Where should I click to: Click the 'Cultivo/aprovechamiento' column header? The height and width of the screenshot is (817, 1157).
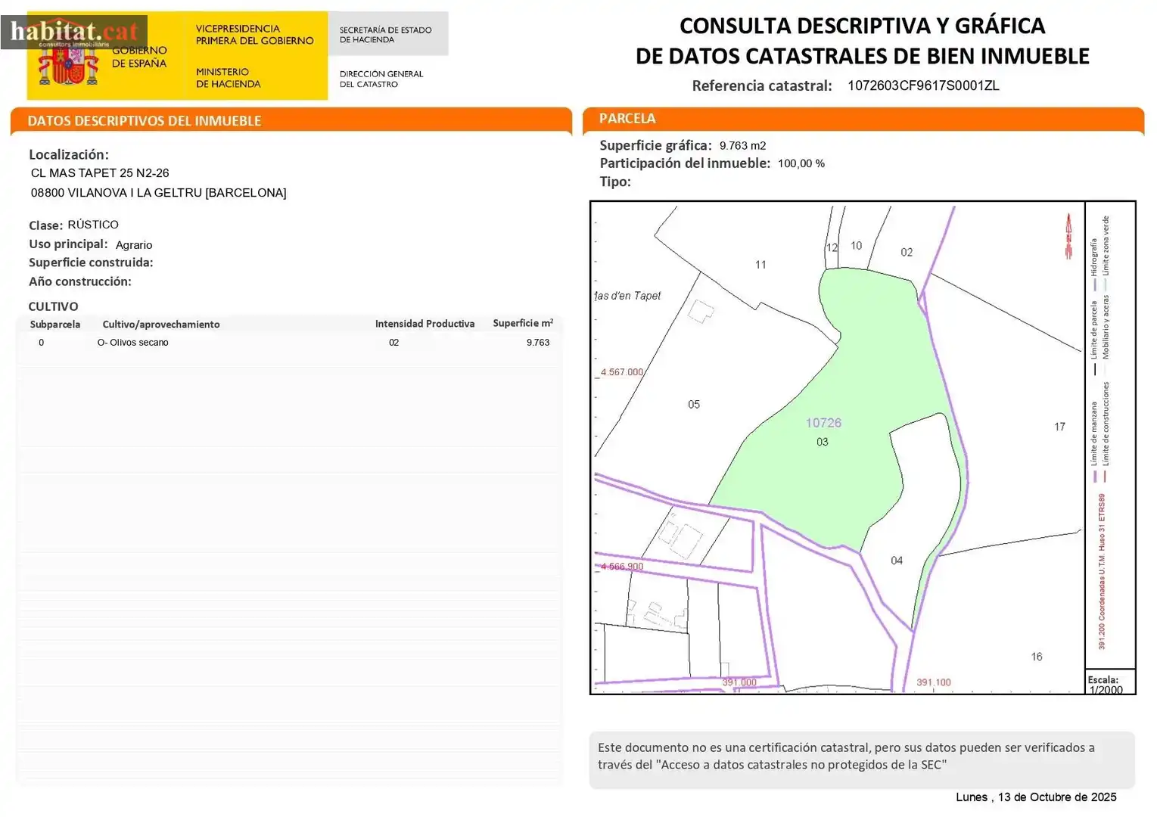tap(161, 325)
